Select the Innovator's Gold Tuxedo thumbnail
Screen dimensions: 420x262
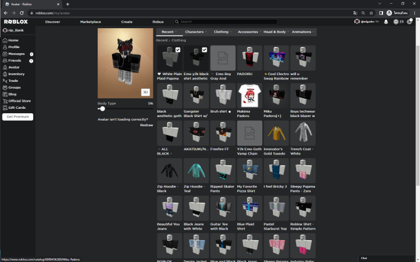(x=276, y=133)
